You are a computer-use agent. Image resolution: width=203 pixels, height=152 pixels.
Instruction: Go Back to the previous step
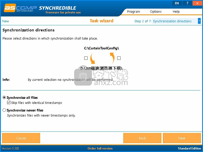click(142, 138)
